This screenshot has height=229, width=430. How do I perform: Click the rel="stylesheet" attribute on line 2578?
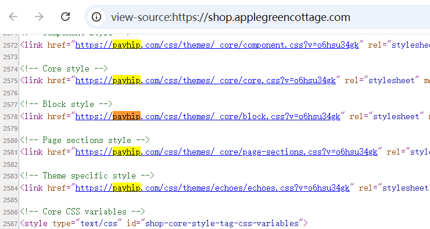coord(386,117)
